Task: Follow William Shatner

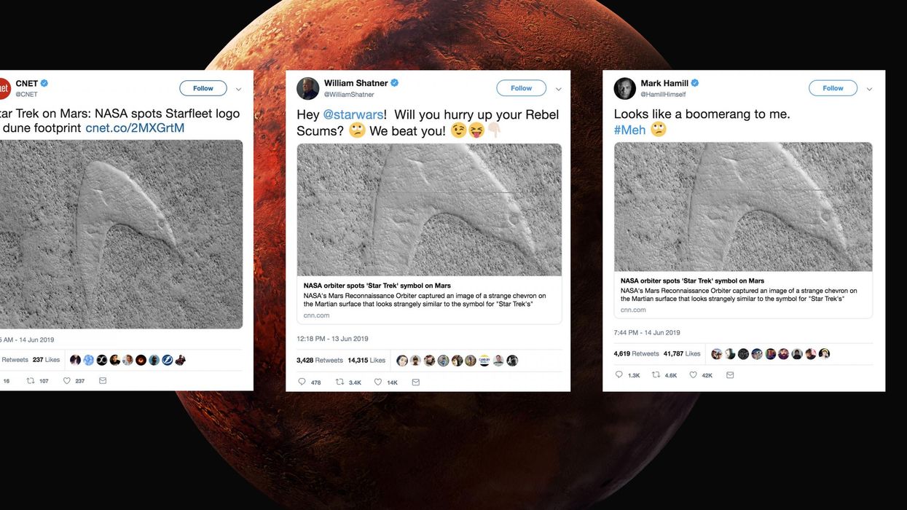Action: [x=521, y=88]
